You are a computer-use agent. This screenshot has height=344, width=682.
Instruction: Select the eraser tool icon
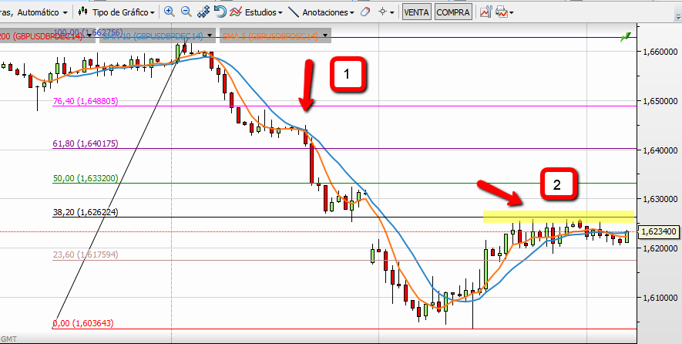(365, 12)
